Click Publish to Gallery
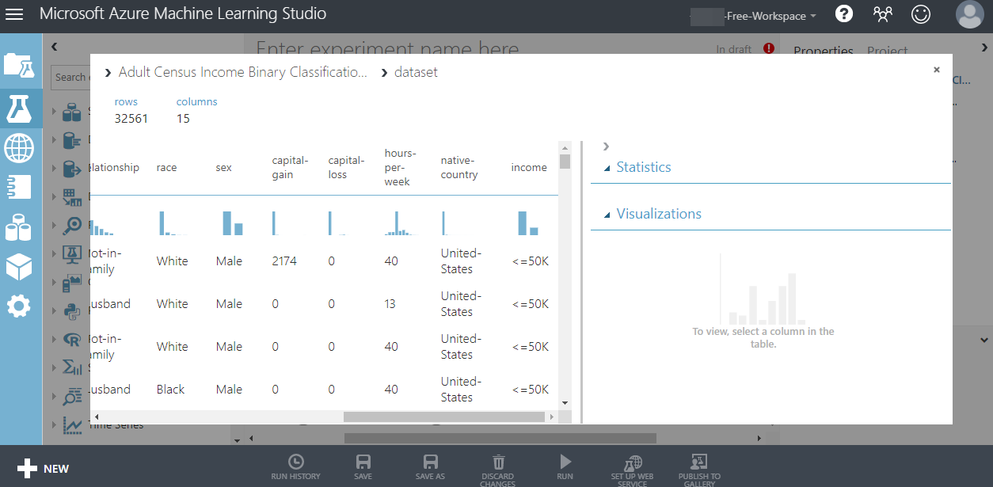The width and height of the screenshot is (993, 487). [x=699, y=470]
